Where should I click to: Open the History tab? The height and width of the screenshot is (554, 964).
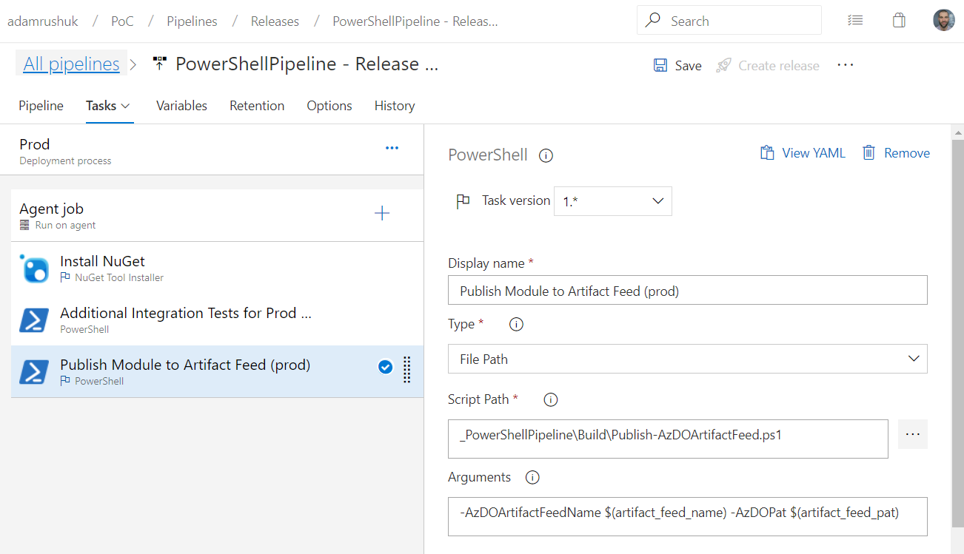pyautogui.click(x=394, y=106)
